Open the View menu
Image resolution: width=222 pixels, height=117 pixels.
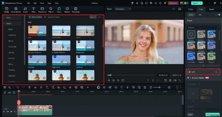click(49, 3)
